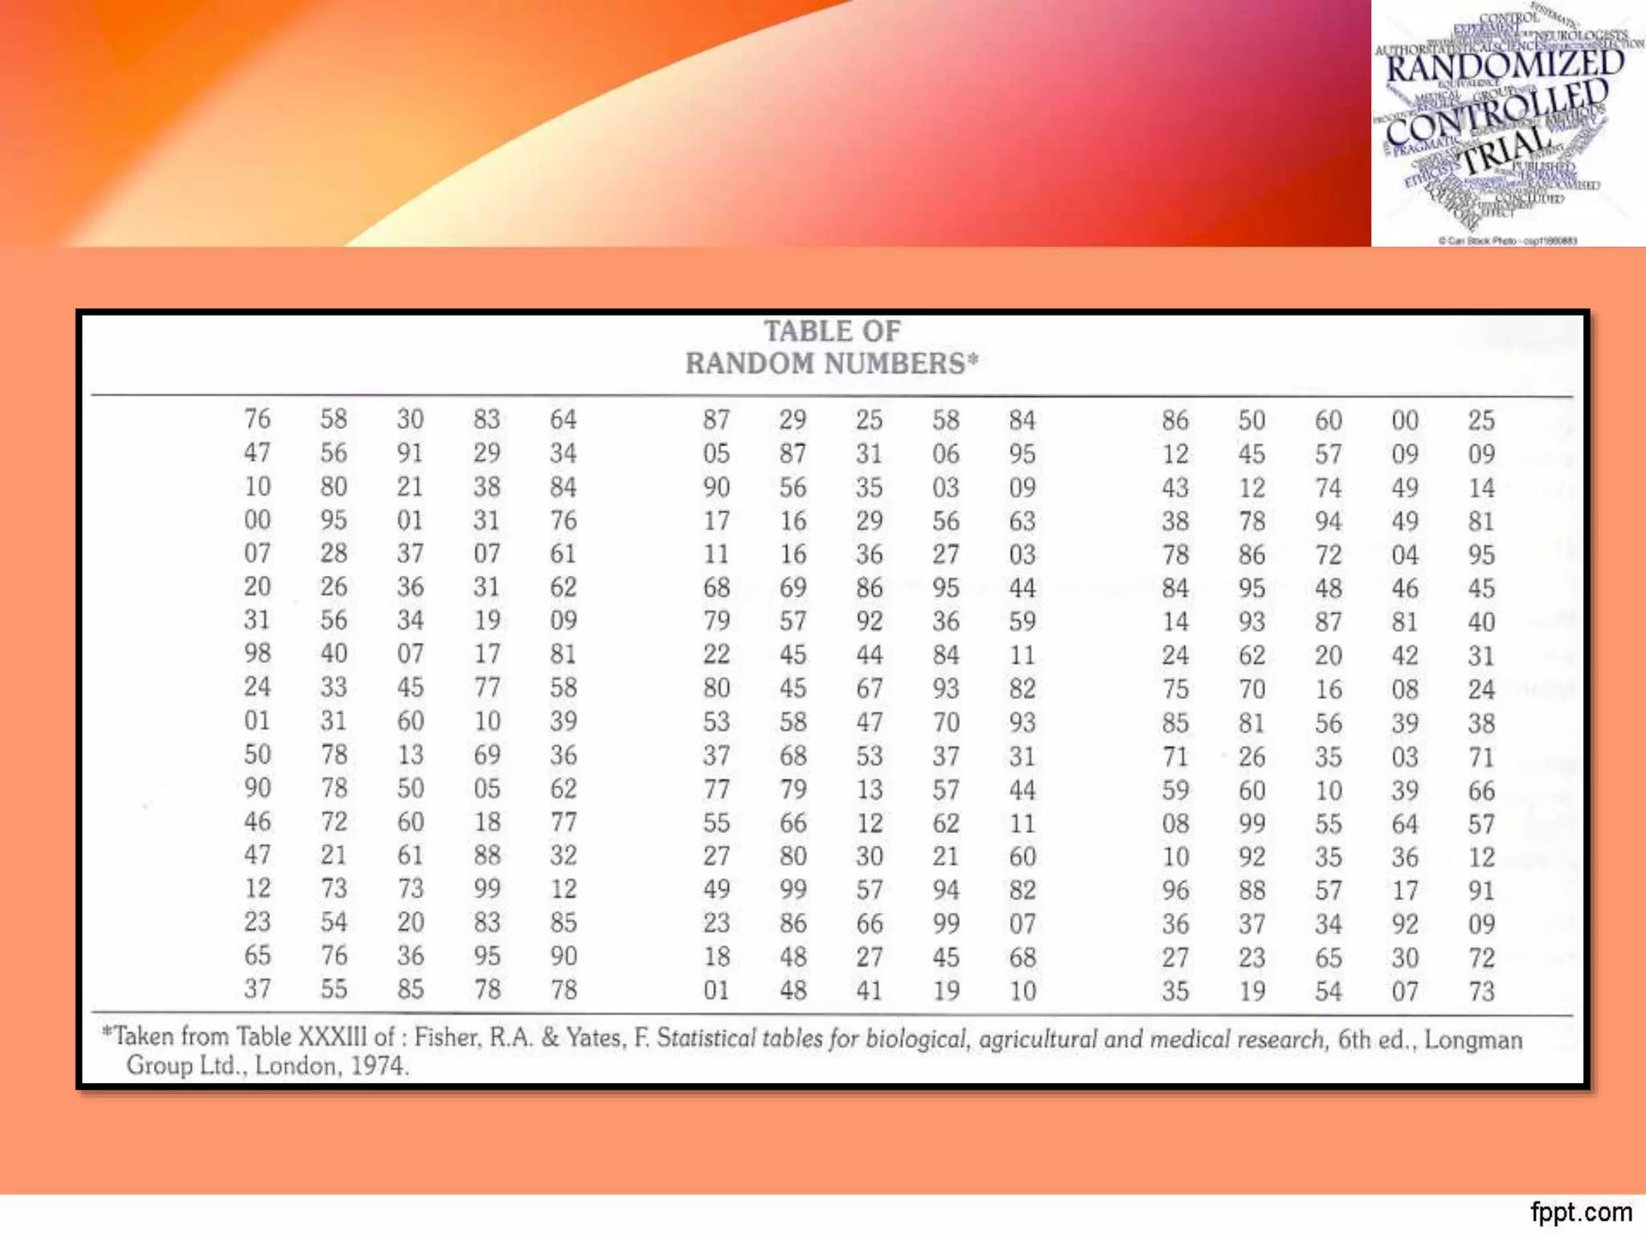Click the italic 'Statistical tables for biological' text
This screenshot has width=1646, height=1234.
(x=812, y=1039)
